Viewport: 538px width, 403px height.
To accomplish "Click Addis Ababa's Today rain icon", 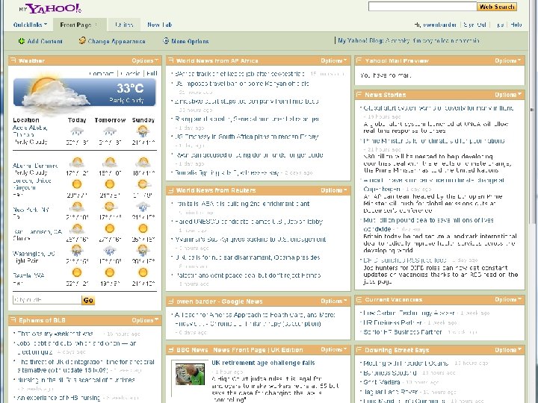I will 77,131.
